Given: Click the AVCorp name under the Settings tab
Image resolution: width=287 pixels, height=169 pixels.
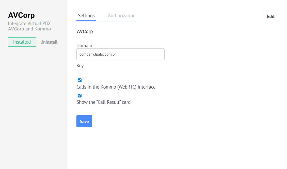Looking at the screenshot, I should click(x=85, y=32).
